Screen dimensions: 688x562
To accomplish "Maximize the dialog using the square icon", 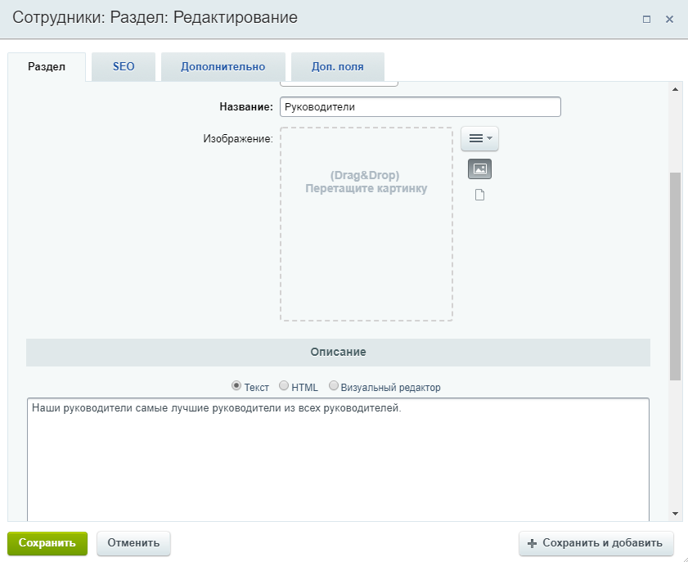I will 646,20.
